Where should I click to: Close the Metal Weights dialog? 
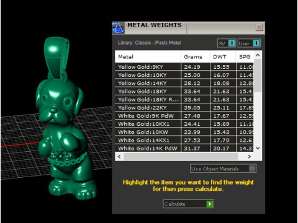259,27
